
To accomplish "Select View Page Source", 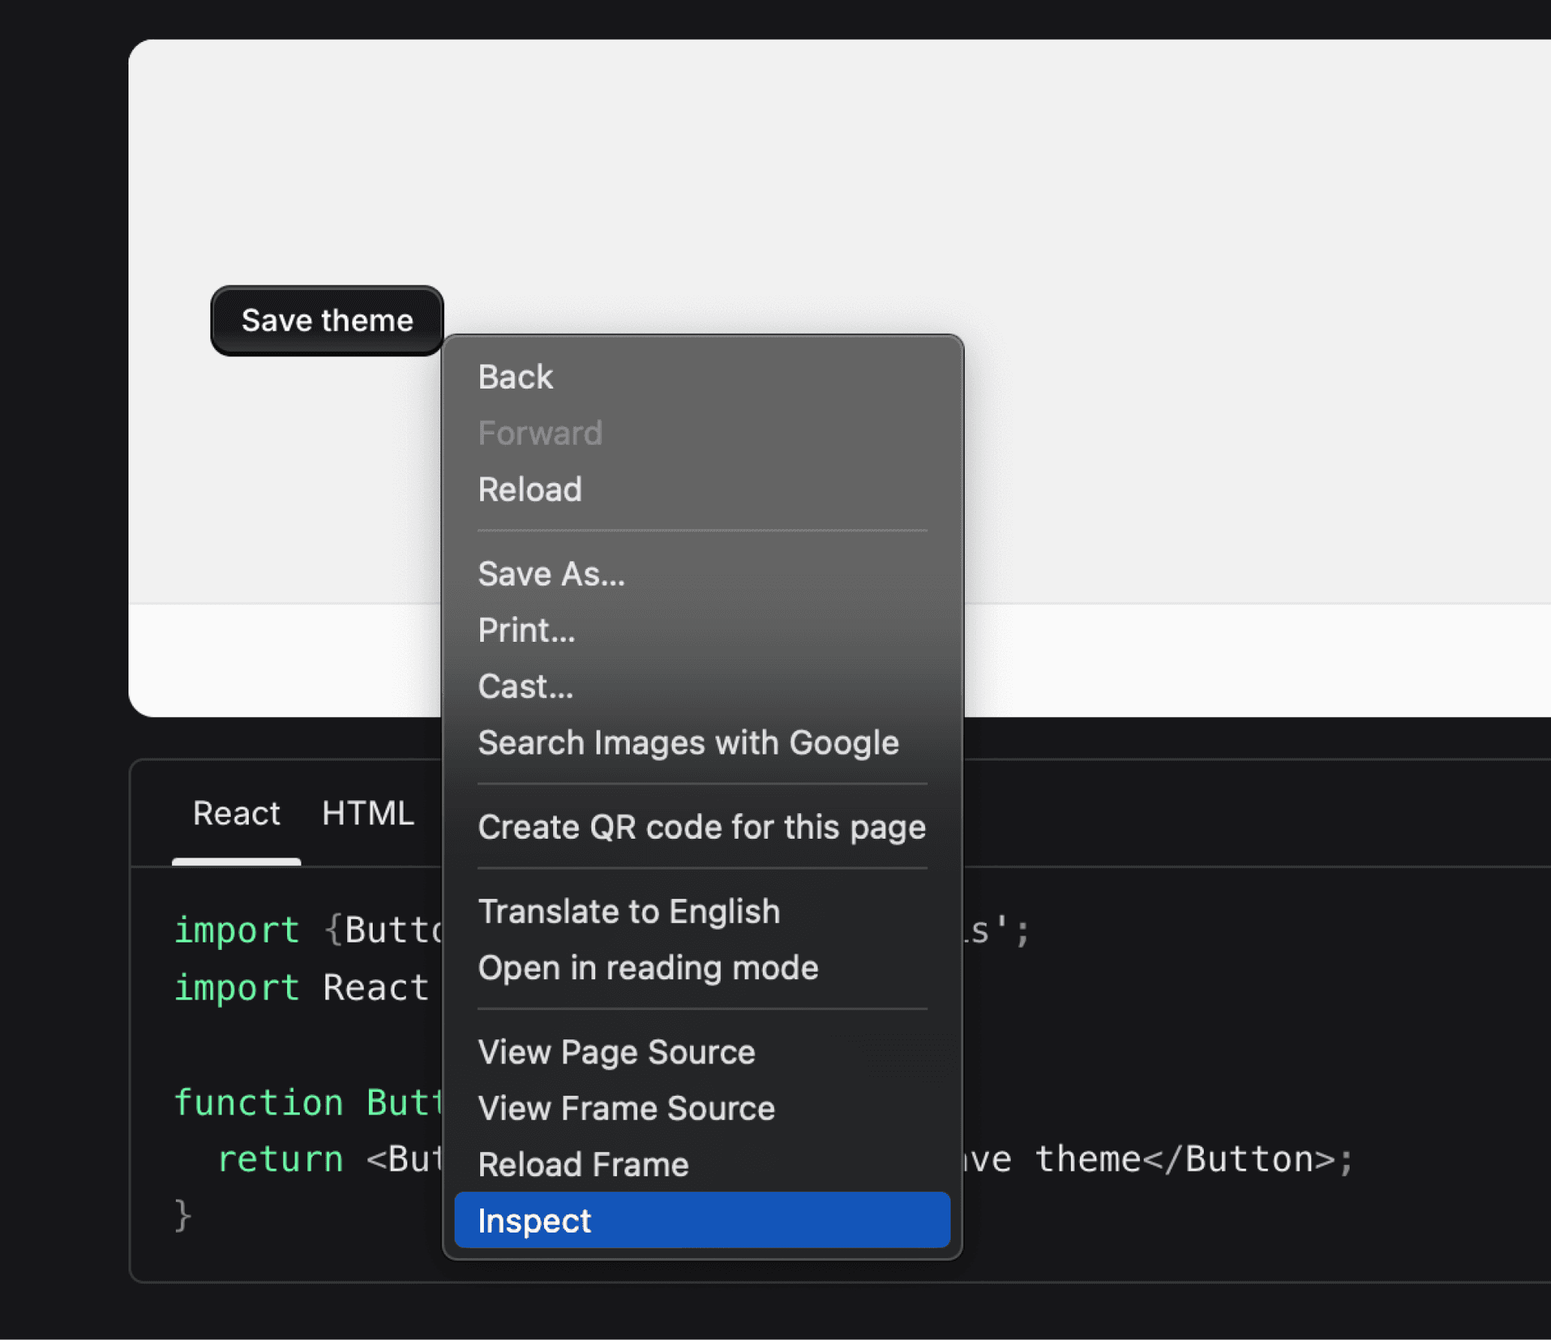I will tap(616, 1051).
